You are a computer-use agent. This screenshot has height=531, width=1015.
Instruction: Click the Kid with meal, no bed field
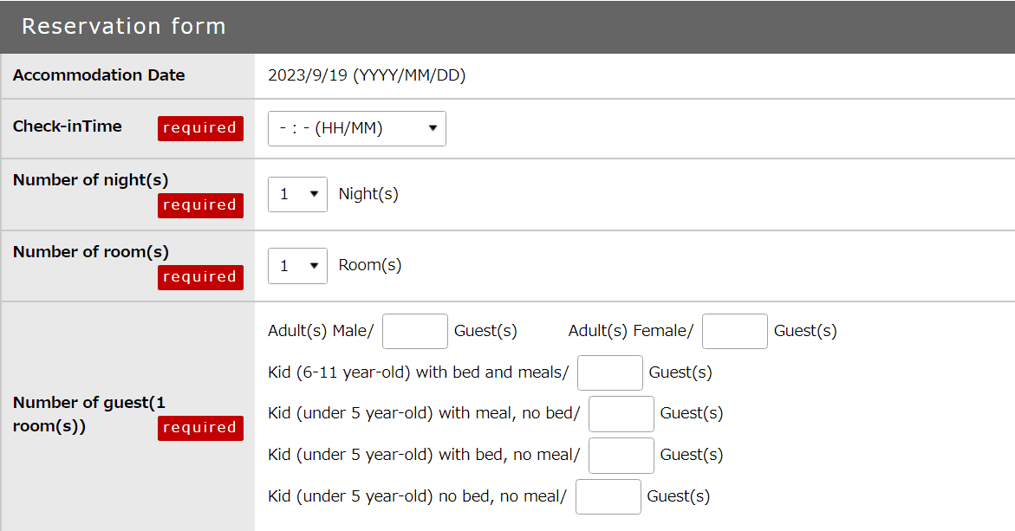tap(621, 414)
